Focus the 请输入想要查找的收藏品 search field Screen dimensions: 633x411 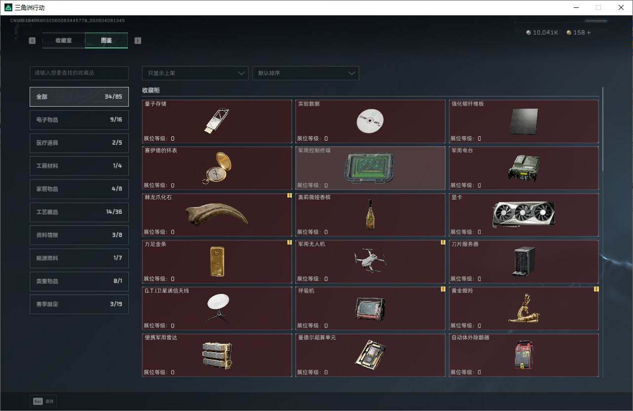point(79,73)
